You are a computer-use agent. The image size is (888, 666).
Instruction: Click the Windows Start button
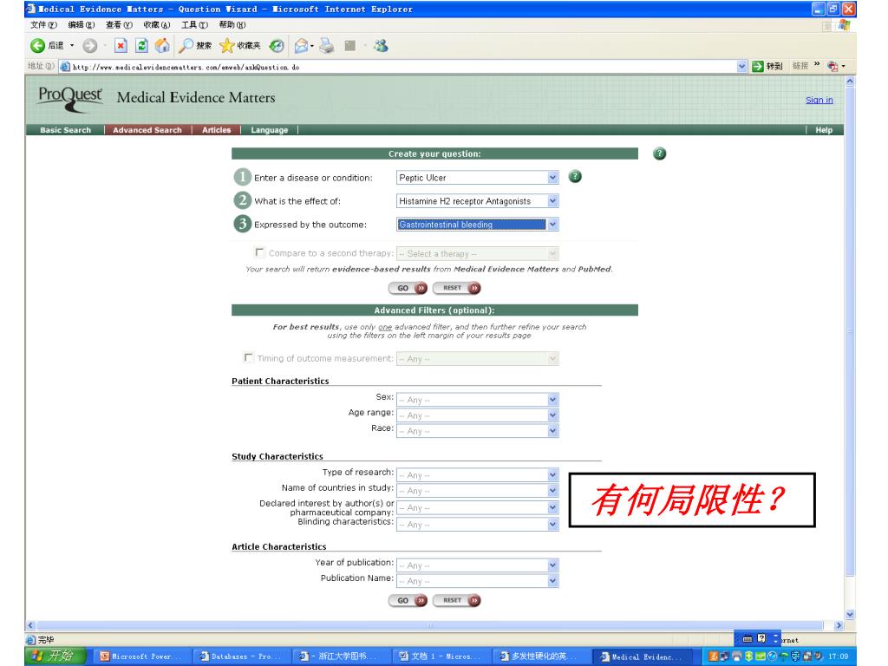click(55, 656)
